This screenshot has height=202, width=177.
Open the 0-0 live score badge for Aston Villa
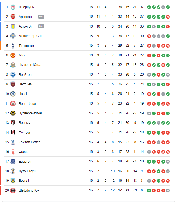pos(41,26)
